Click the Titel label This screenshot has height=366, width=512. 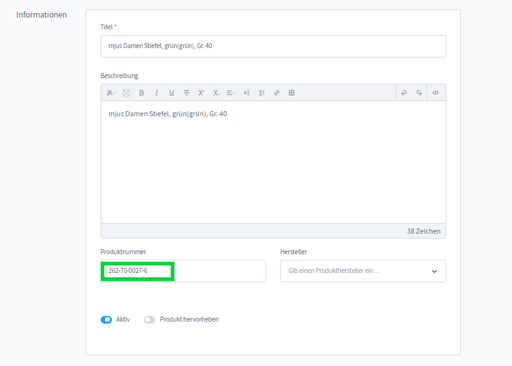(106, 27)
